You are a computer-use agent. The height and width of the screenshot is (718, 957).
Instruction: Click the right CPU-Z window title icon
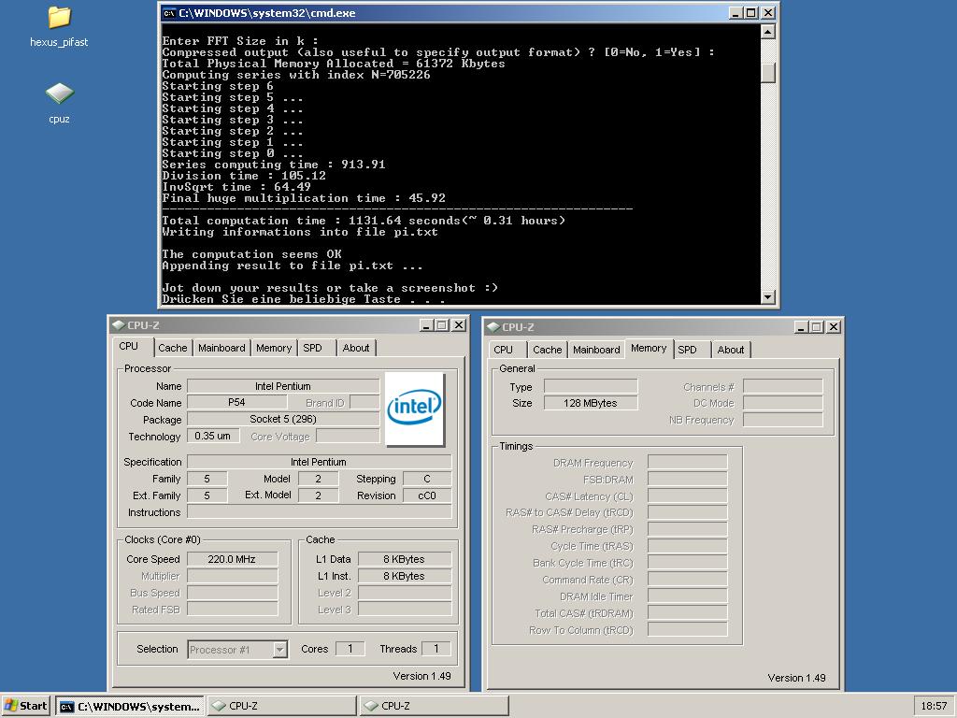coord(493,327)
